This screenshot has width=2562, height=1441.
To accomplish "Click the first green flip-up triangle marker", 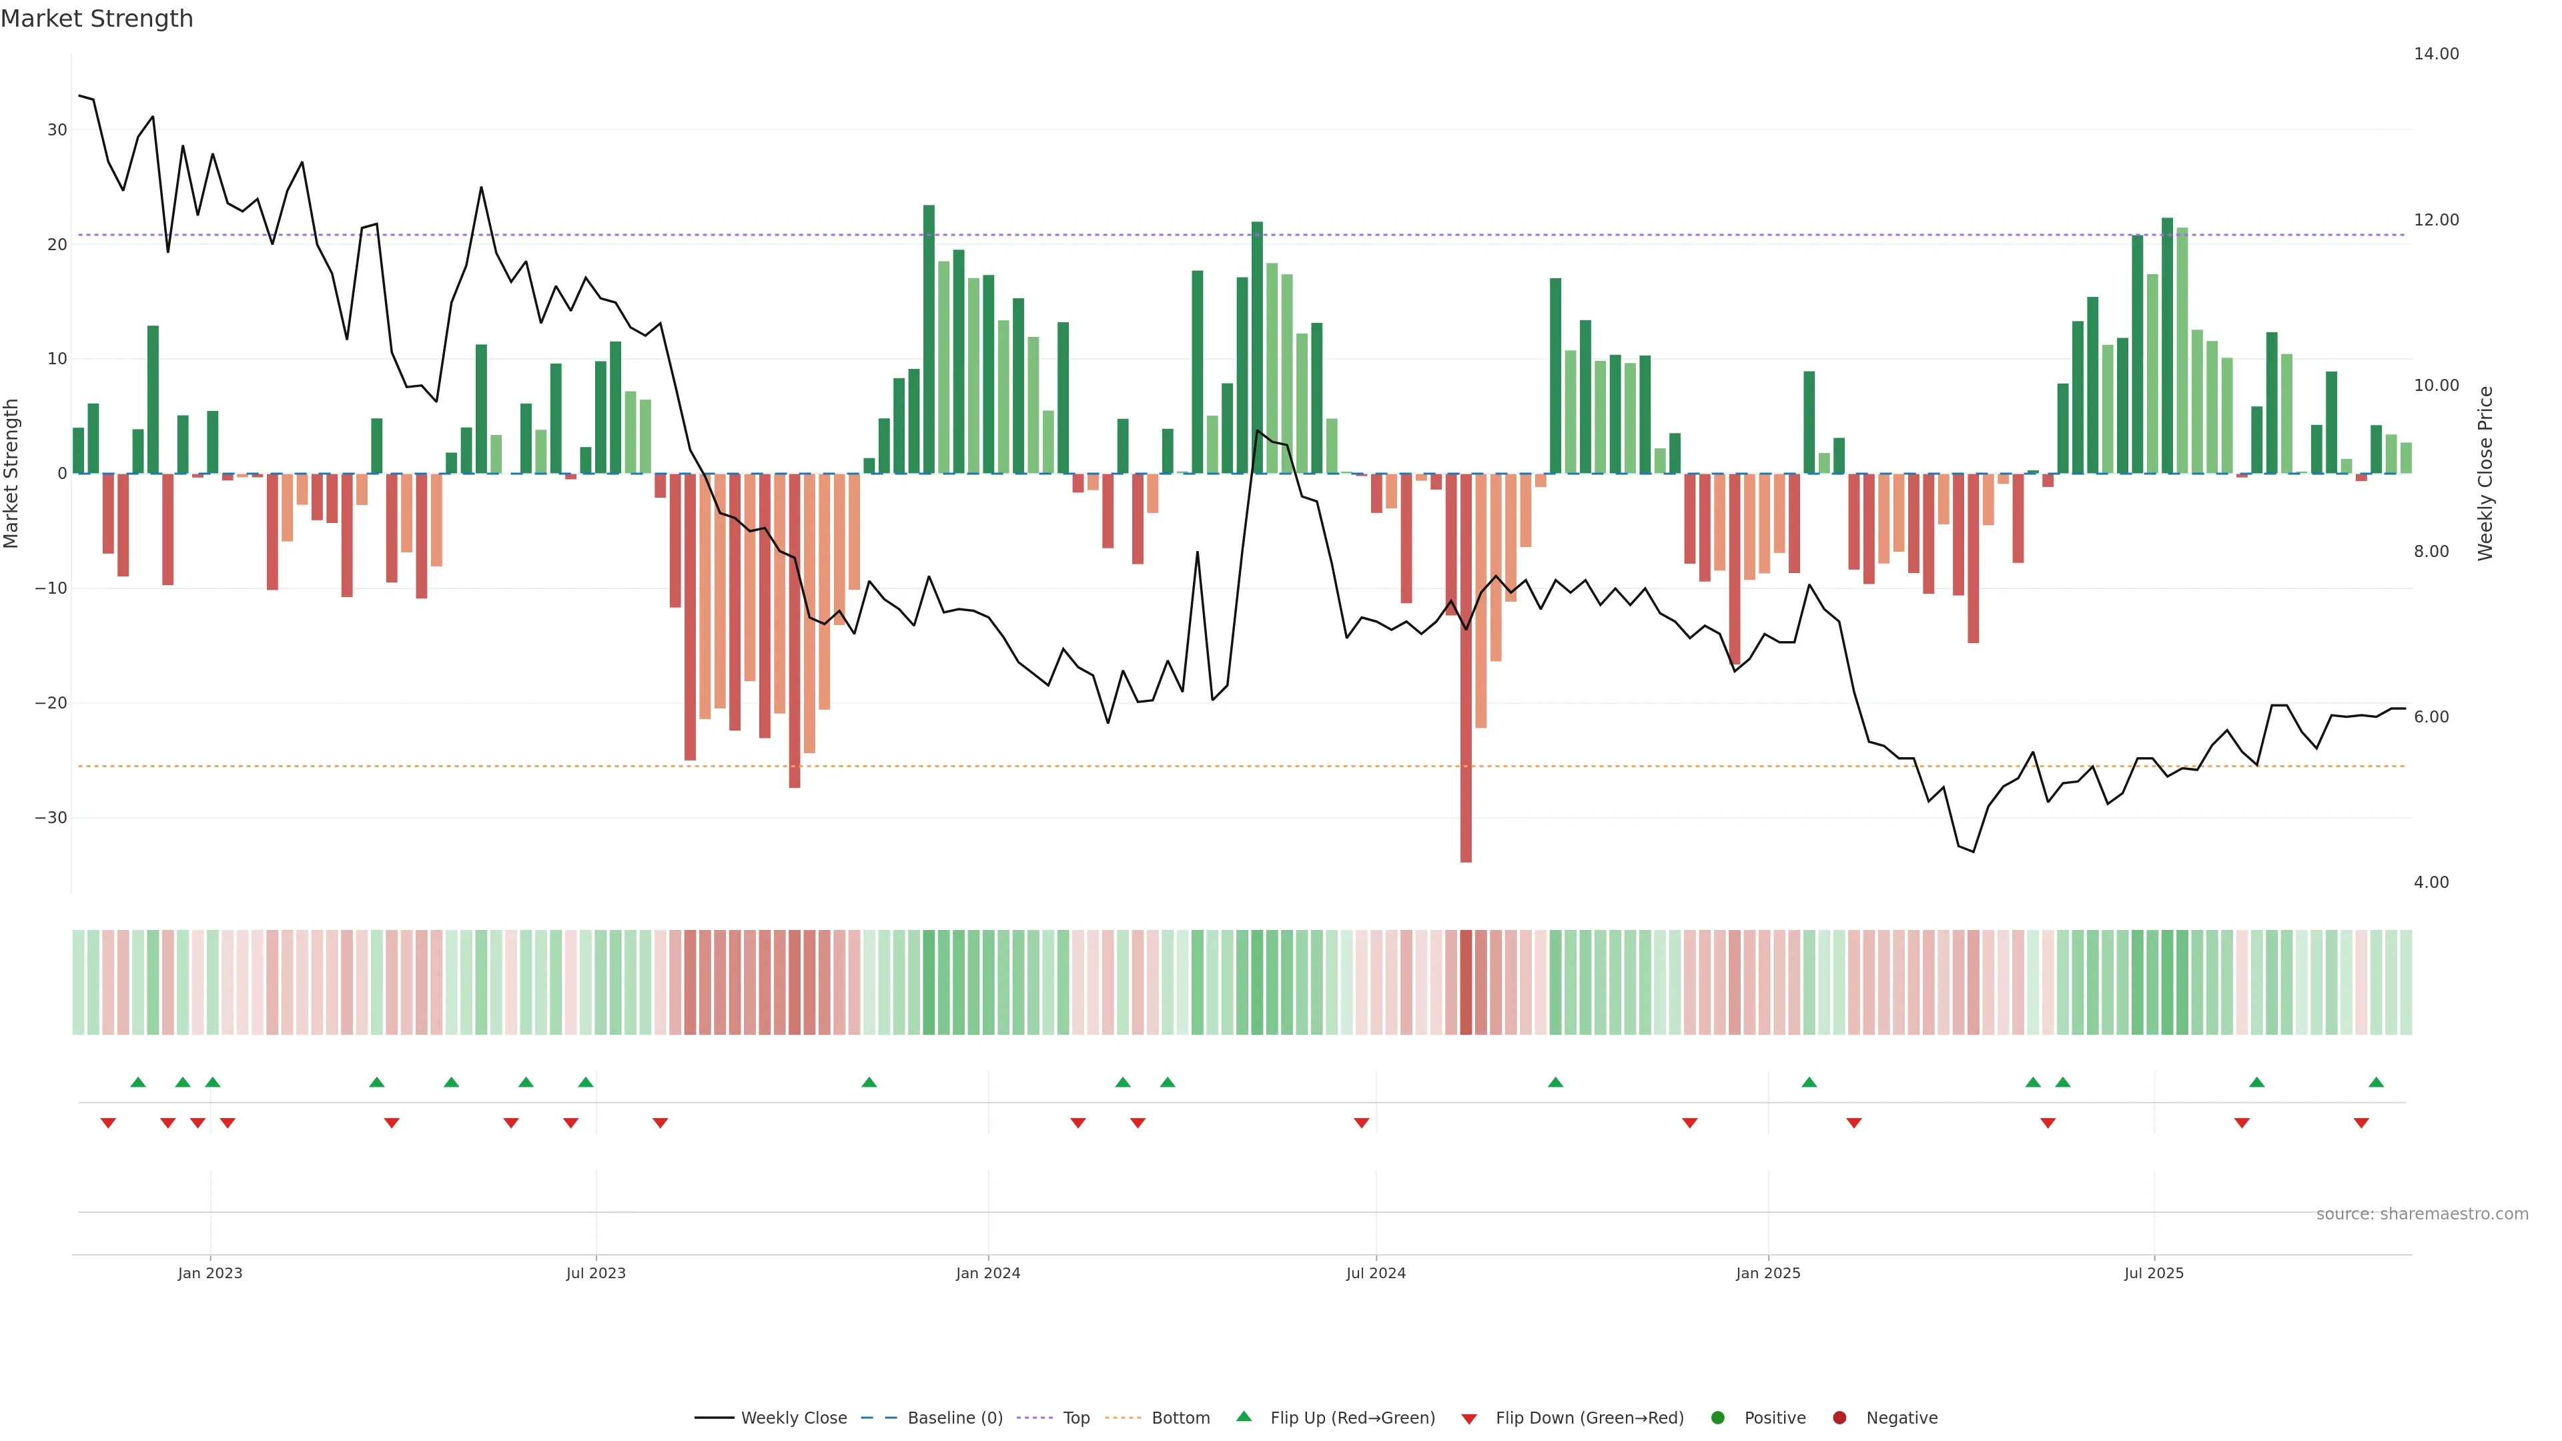I will pyautogui.click(x=138, y=1082).
